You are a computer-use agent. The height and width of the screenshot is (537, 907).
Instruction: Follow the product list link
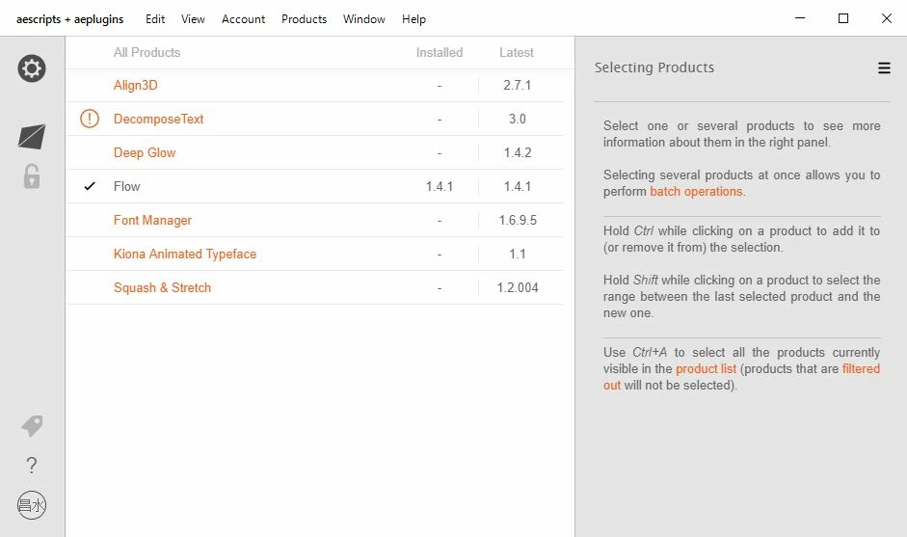[706, 368]
